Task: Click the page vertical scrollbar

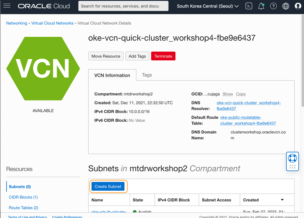Action: click(302, 61)
